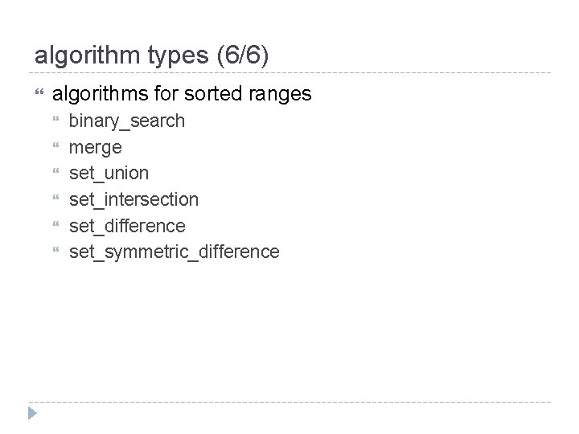Viewport: 579px width, 434px height.
Task: Click the set_difference list item text
Action: click(127, 226)
